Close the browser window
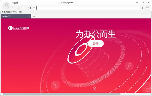Image resolution: width=152 pixels, height=96 pixels. pyautogui.click(x=149, y=3)
